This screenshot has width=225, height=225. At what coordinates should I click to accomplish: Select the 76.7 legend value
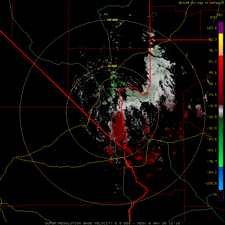213,50
